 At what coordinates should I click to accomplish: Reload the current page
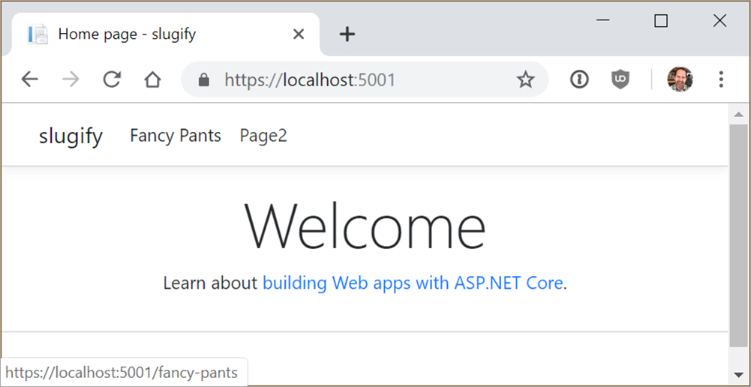click(x=112, y=79)
